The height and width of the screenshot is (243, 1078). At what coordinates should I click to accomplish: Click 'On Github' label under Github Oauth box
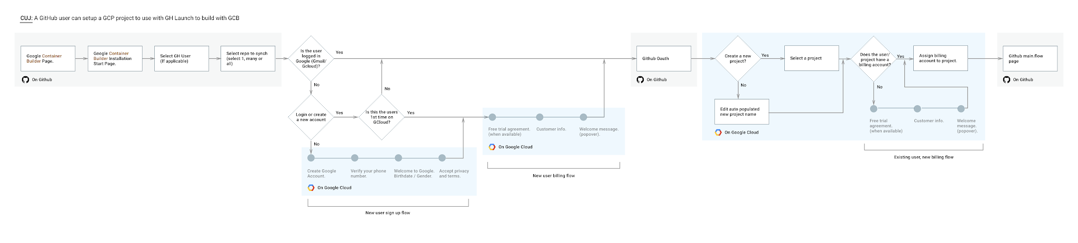(x=656, y=80)
